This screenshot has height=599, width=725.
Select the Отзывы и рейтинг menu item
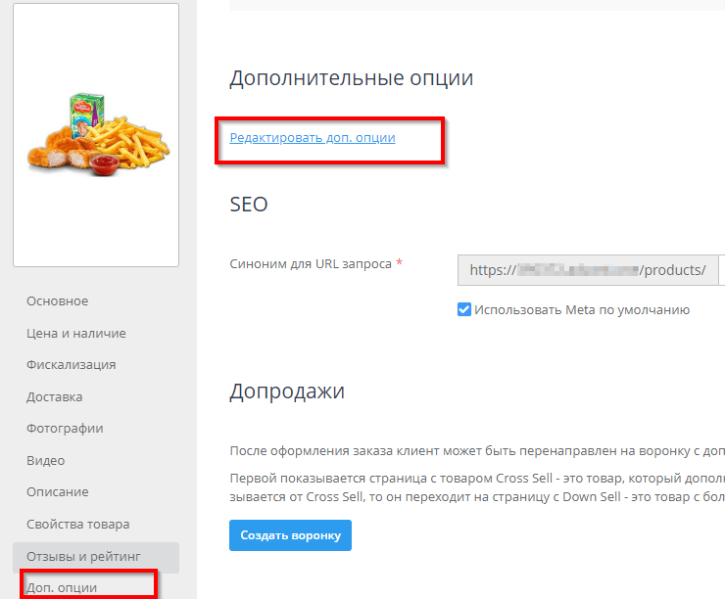click(x=80, y=557)
